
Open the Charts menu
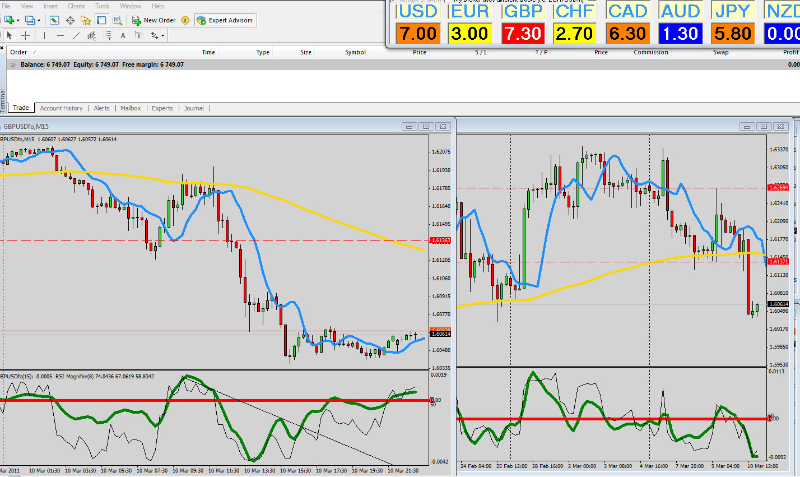coord(76,6)
